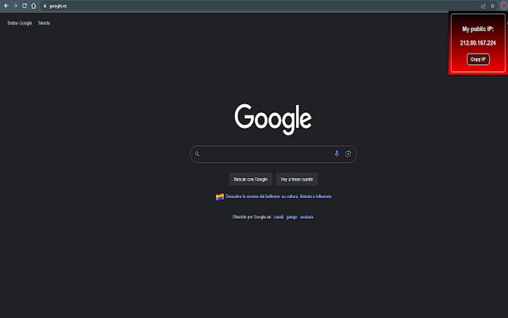Click the Voy a tener suerte button

pos(296,179)
